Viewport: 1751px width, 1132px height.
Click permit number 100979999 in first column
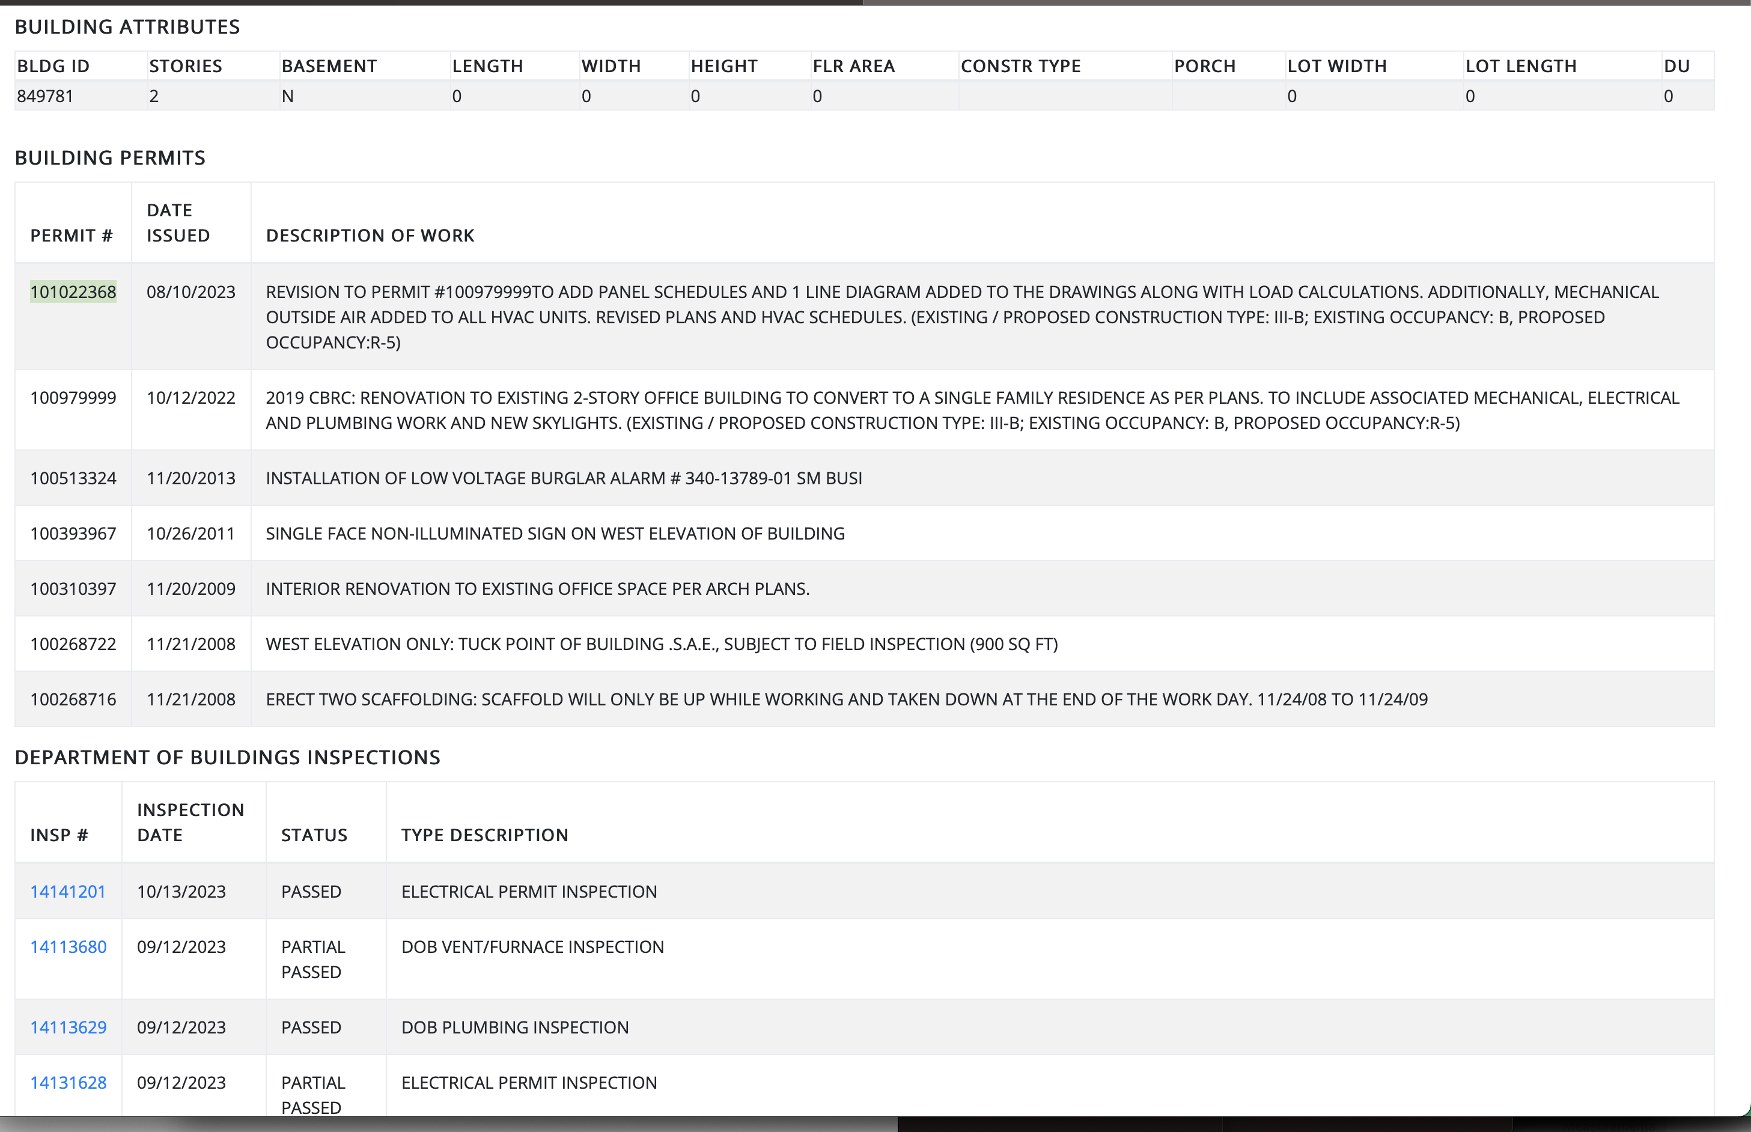tap(73, 398)
